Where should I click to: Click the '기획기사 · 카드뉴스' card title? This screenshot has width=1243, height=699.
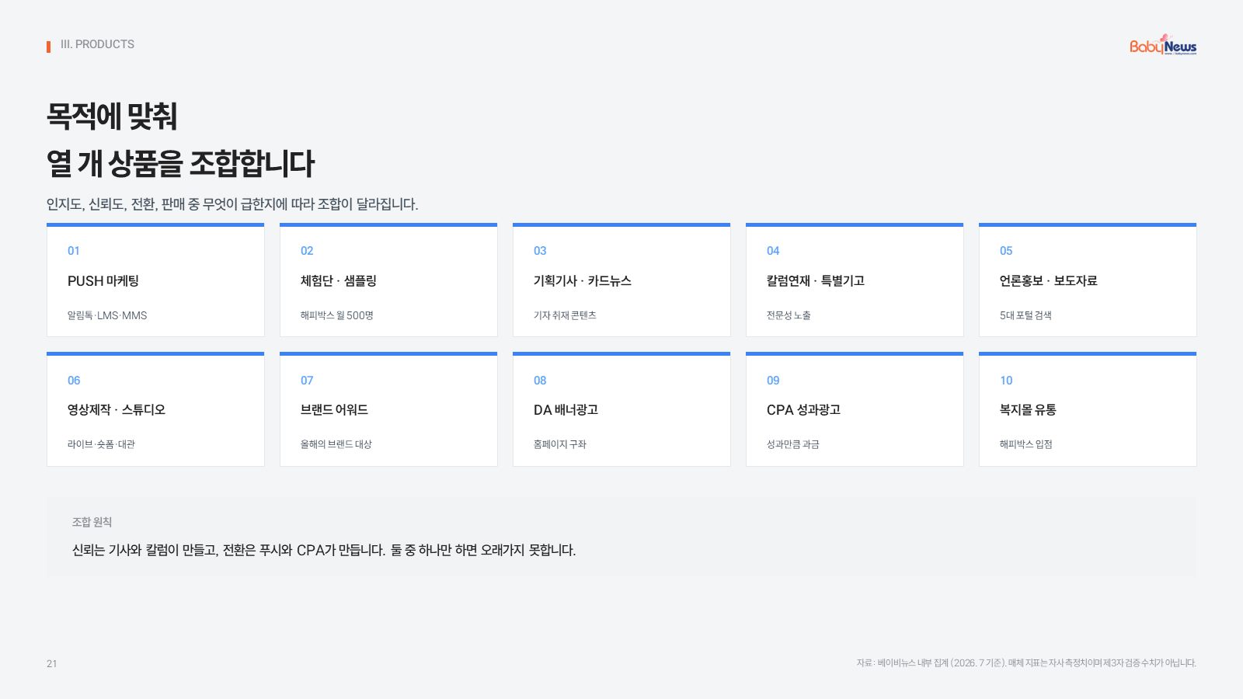coord(583,281)
